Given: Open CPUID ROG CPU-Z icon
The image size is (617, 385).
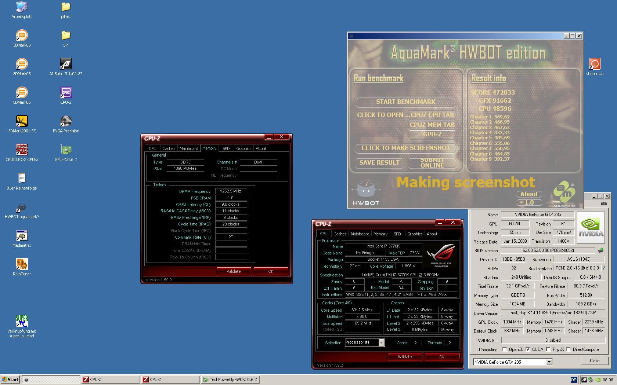Looking at the screenshot, I should pyautogui.click(x=22, y=150).
